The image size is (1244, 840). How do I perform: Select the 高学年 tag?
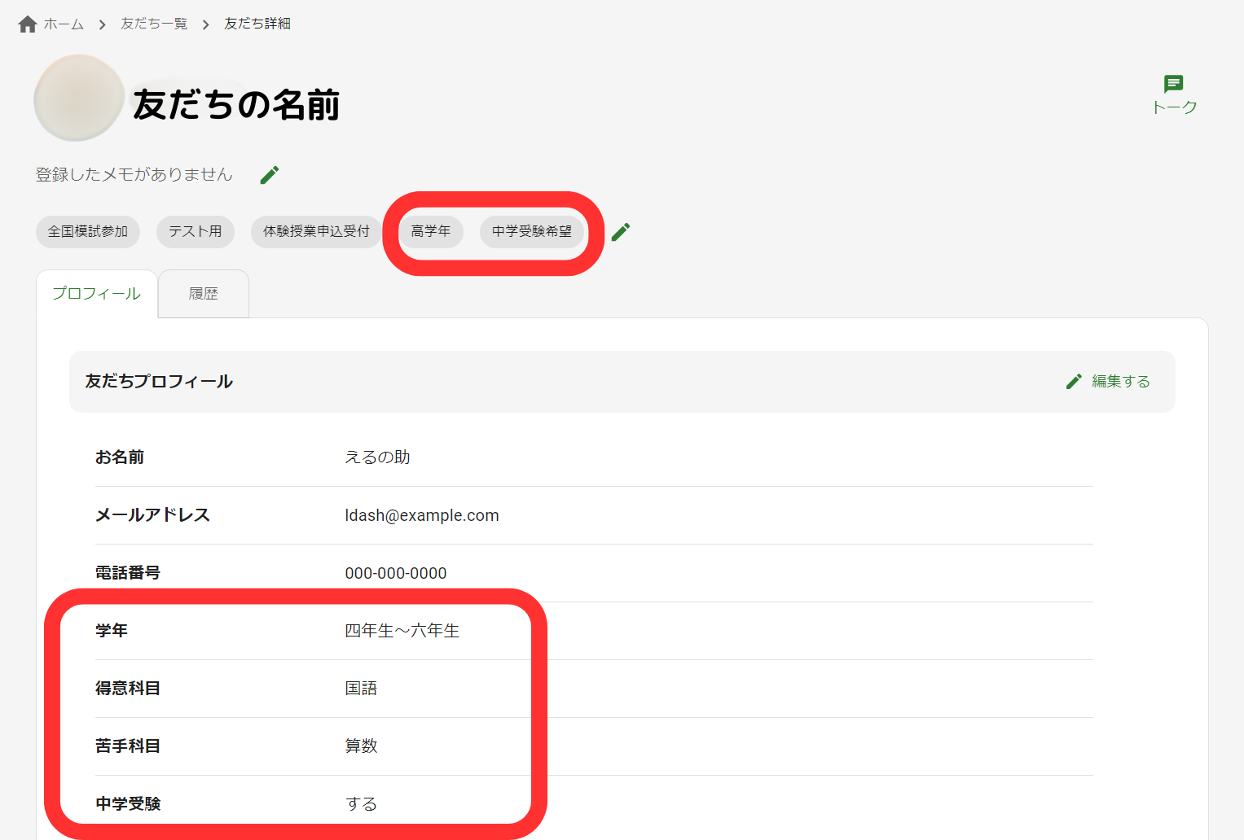[x=430, y=231]
